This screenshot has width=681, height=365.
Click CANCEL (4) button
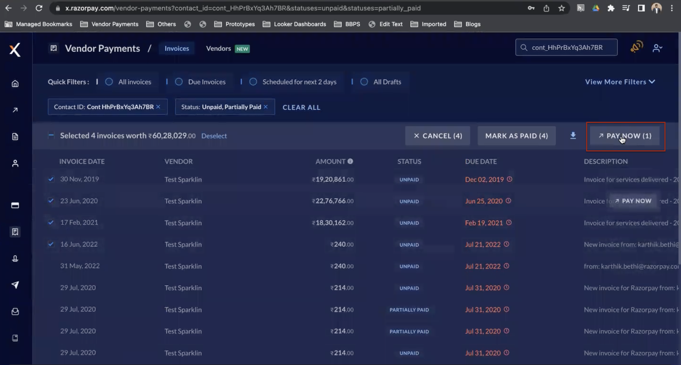(x=438, y=136)
